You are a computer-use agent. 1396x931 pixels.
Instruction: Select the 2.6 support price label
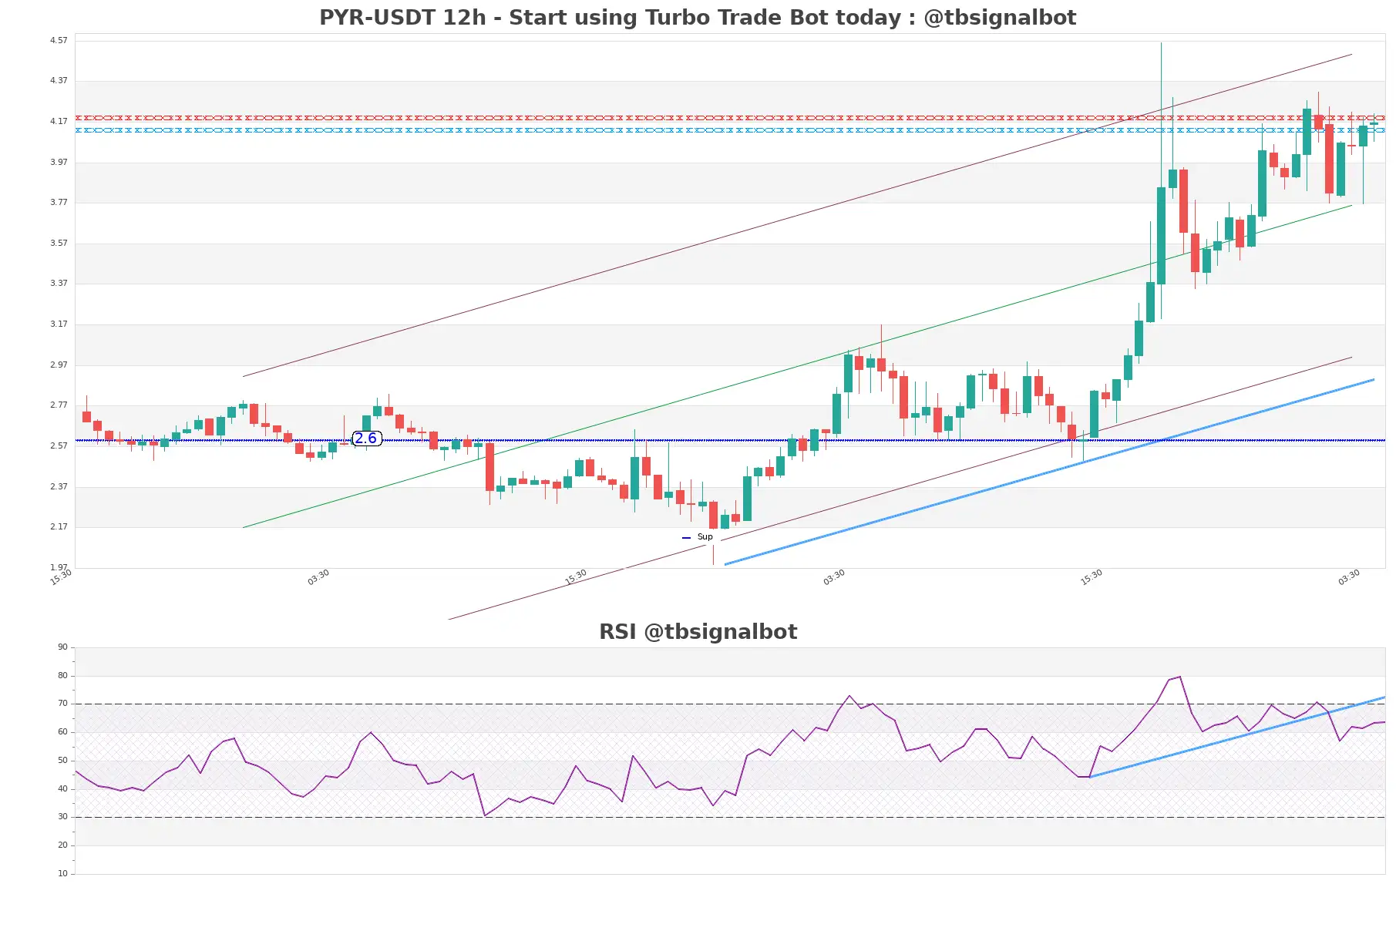[367, 439]
